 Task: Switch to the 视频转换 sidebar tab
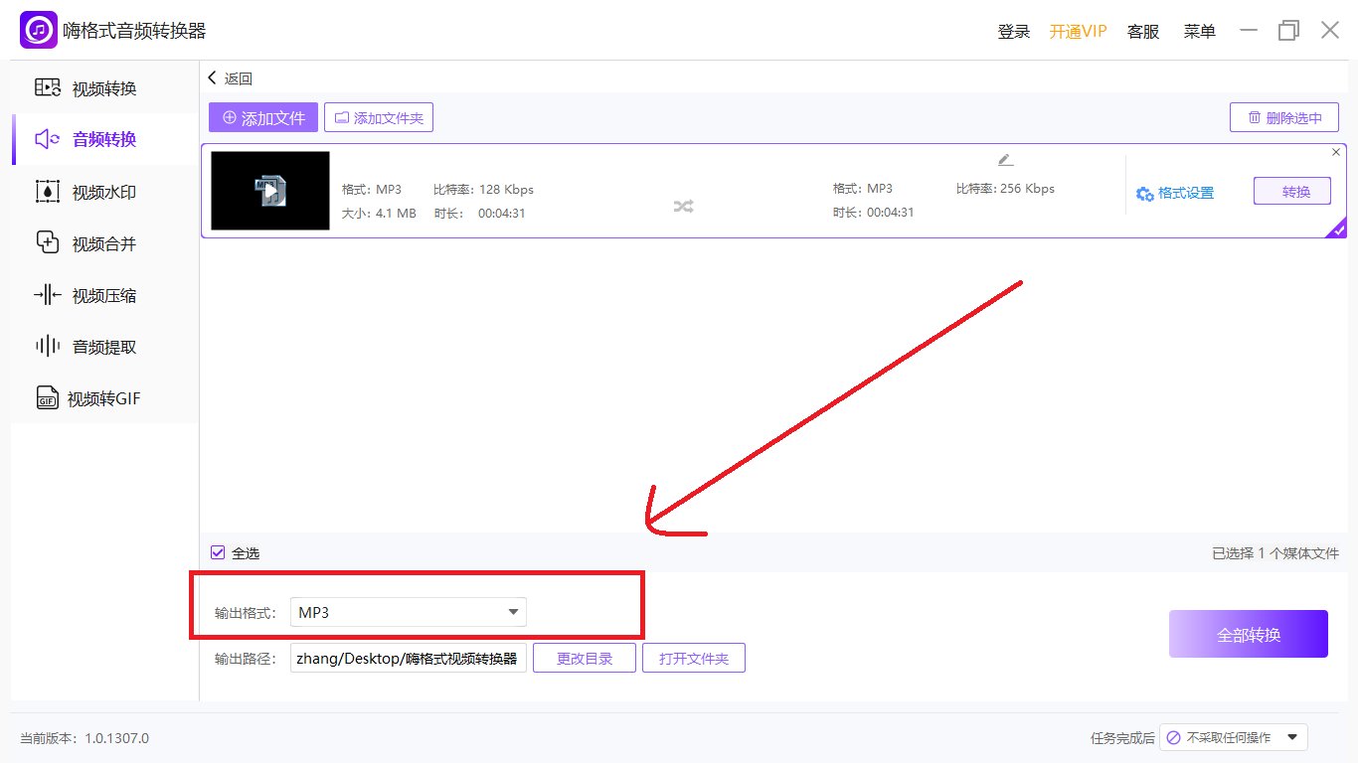(103, 88)
